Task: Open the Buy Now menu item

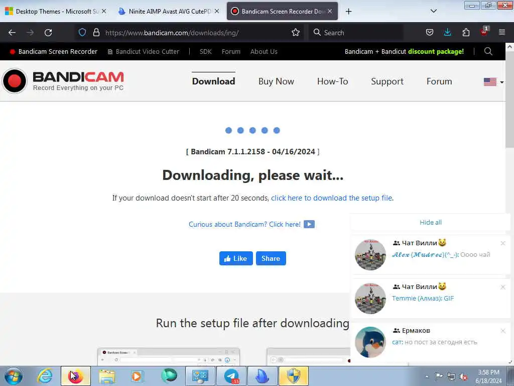Action: [x=276, y=81]
